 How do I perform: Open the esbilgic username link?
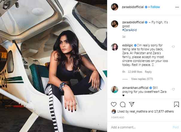pyautogui.click(x=127, y=45)
